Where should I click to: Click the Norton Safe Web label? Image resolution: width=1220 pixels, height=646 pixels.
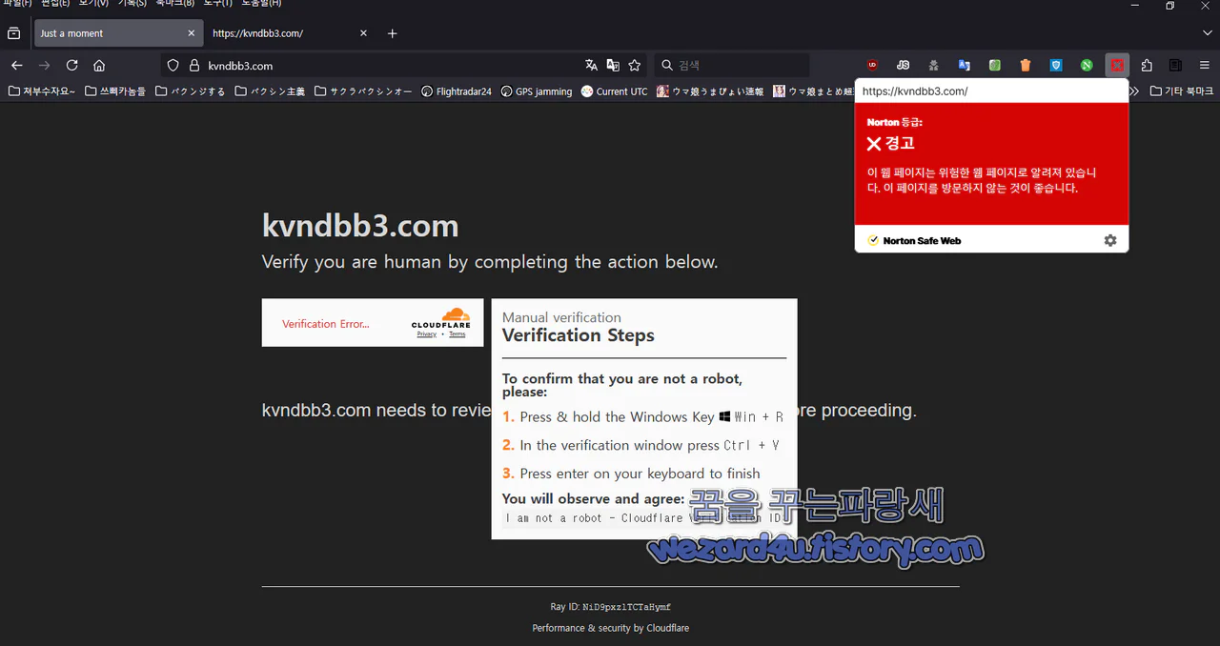[x=922, y=241]
